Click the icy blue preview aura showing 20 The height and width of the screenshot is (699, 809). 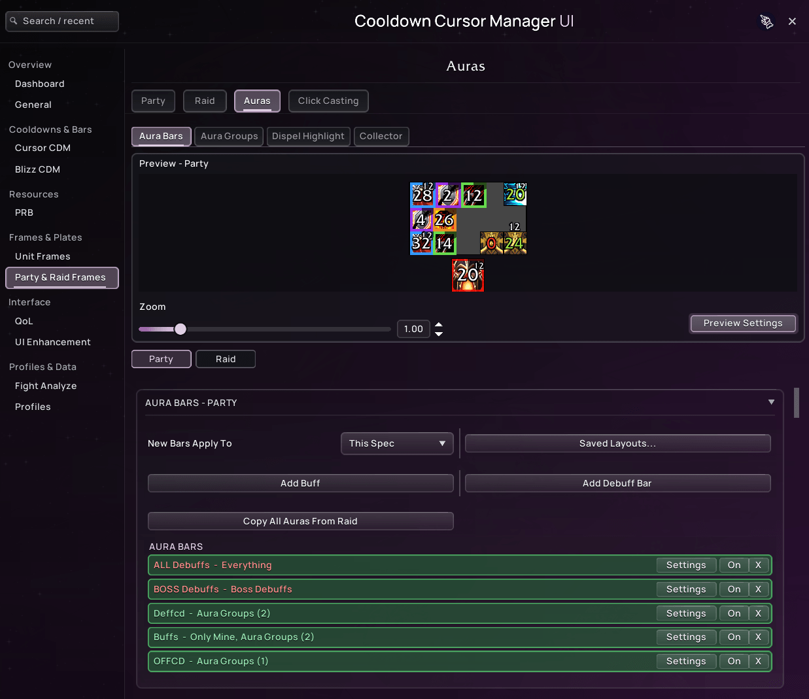pos(515,194)
